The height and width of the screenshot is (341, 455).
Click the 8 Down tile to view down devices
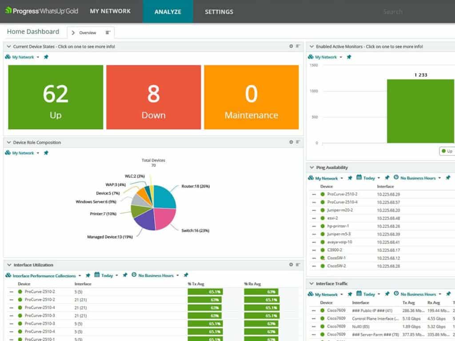tap(153, 97)
